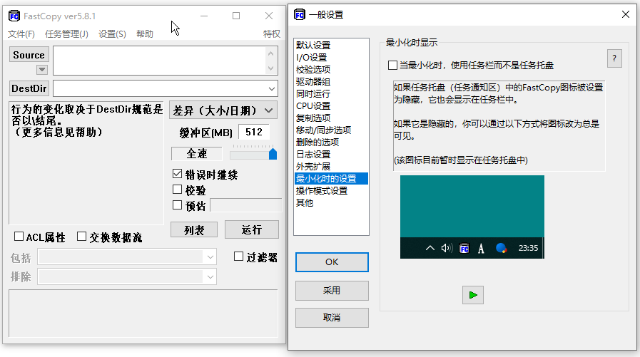This screenshot has width=640, height=357.
Task: Enable the 过滤器 filter checkbox
Action: coord(239,257)
